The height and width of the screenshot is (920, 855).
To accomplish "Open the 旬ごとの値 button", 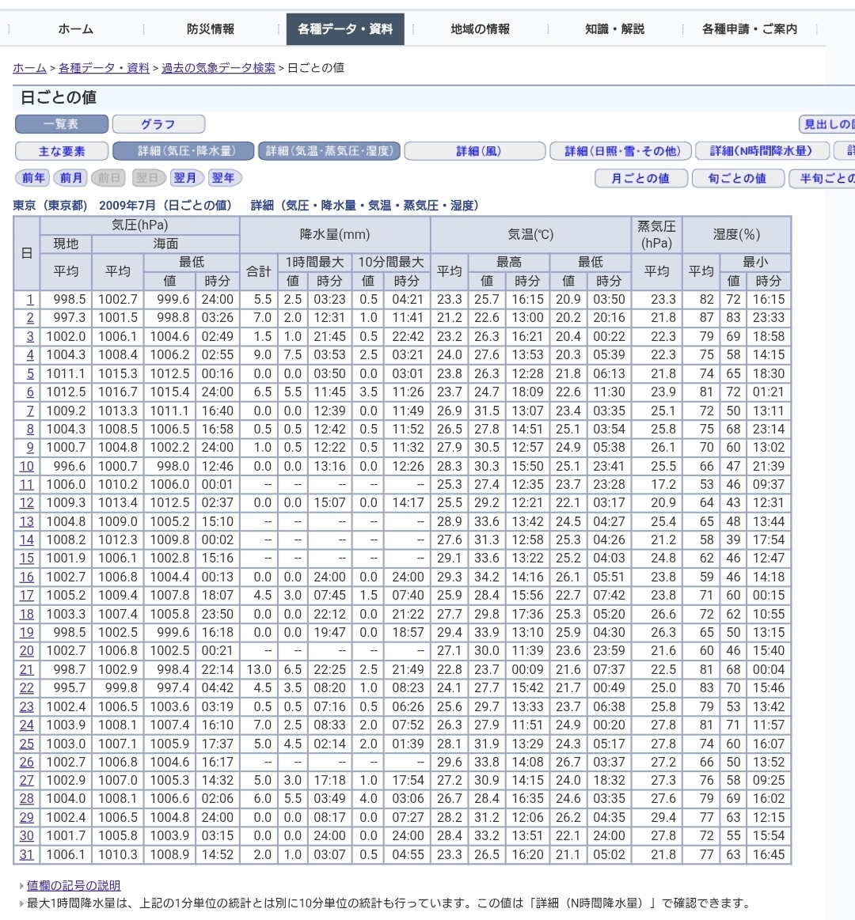I will pyautogui.click(x=737, y=179).
